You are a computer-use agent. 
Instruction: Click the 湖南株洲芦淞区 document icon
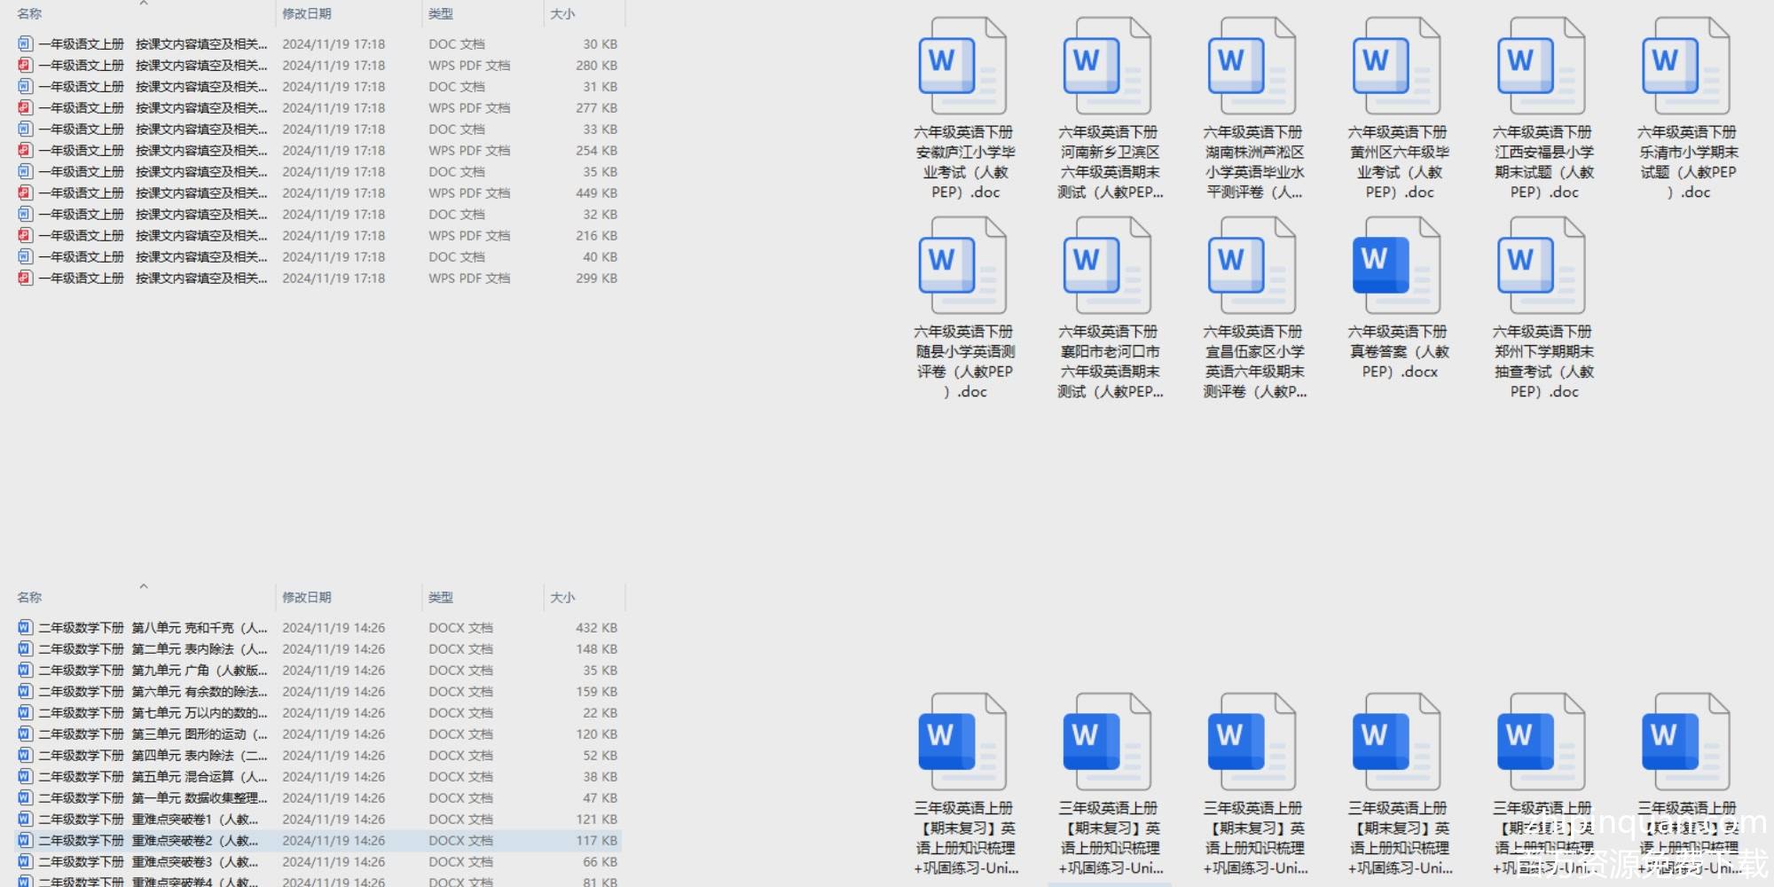1252,67
